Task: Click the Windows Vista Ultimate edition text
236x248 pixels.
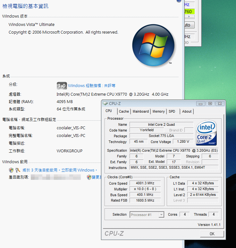Action: (31, 25)
